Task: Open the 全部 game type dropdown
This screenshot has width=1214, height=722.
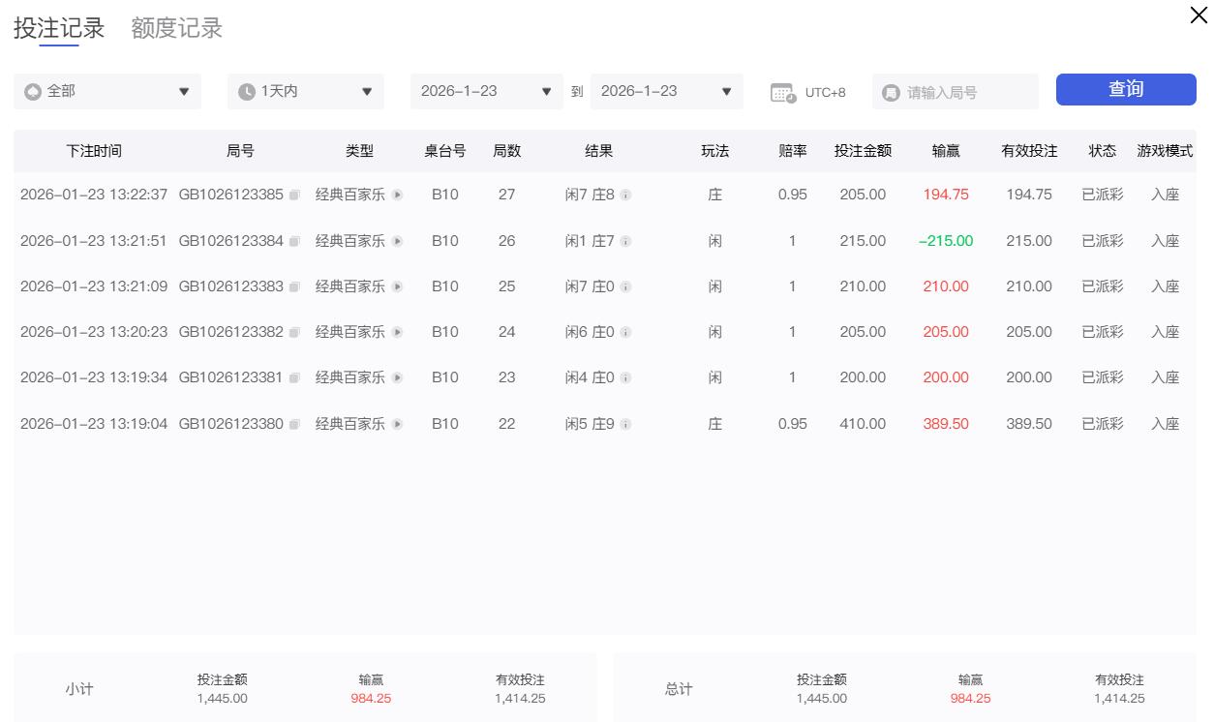Action: pos(107,92)
